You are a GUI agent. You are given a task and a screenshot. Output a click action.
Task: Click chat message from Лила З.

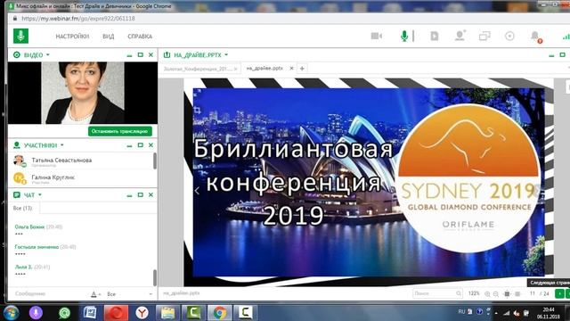click(32, 270)
